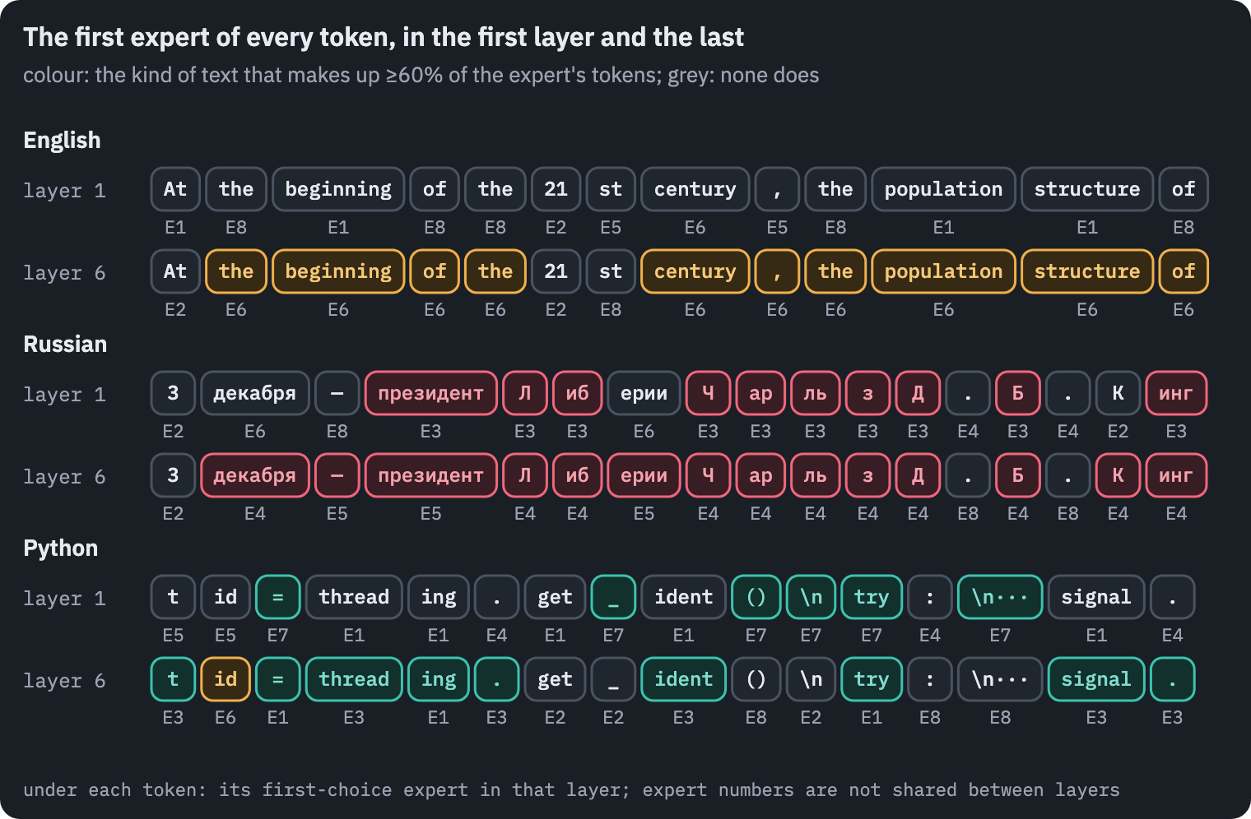Click the 'At' token in English layer 1
The width and height of the screenshot is (1251, 819).
(x=175, y=189)
